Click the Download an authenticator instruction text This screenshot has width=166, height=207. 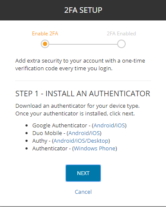click(77, 109)
